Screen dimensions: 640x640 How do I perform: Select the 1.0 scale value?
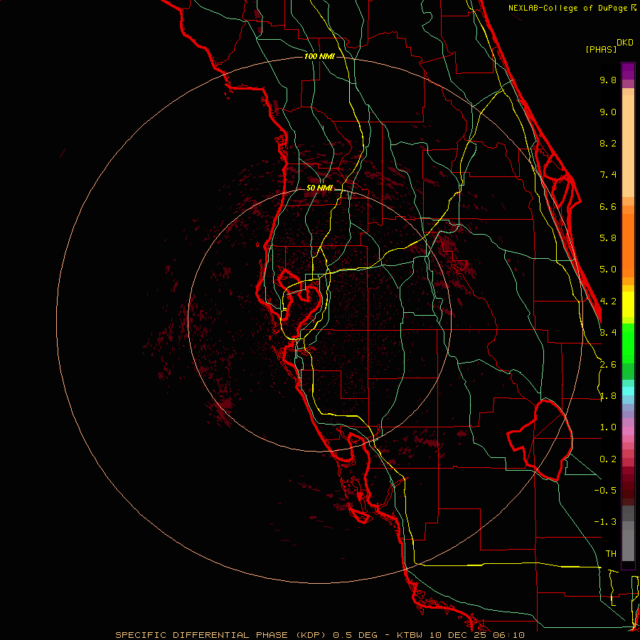coord(608,427)
